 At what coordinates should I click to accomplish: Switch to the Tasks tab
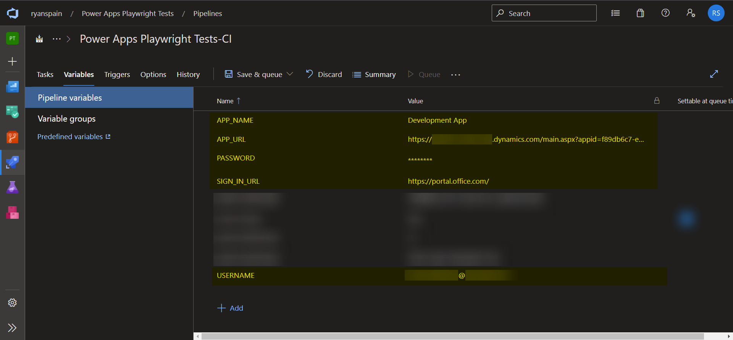(45, 75)
